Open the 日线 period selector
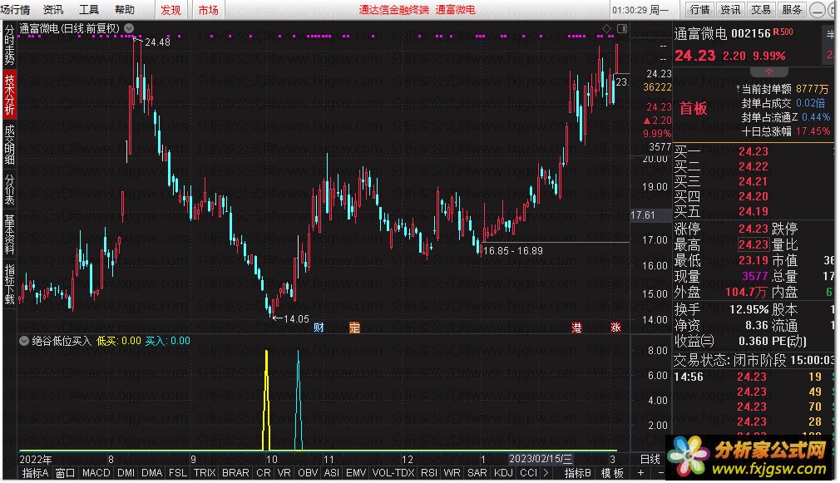Viewport: 840px width, 483px height. 650,460
